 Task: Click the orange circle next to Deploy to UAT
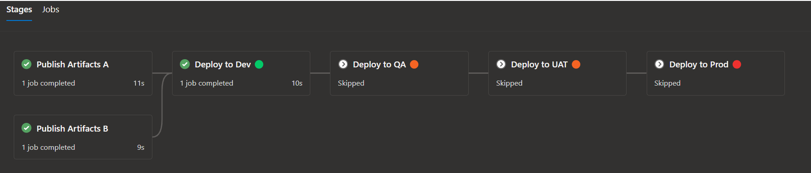(576, 64)
